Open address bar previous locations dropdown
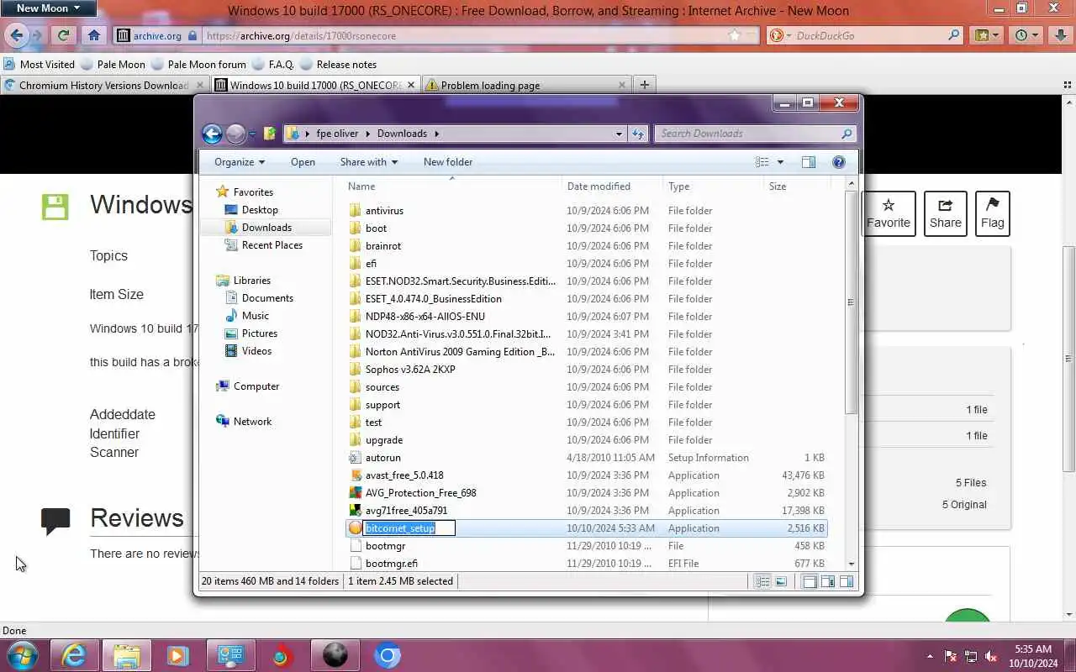Viewport: 1076px width, 672px height. 619,134
